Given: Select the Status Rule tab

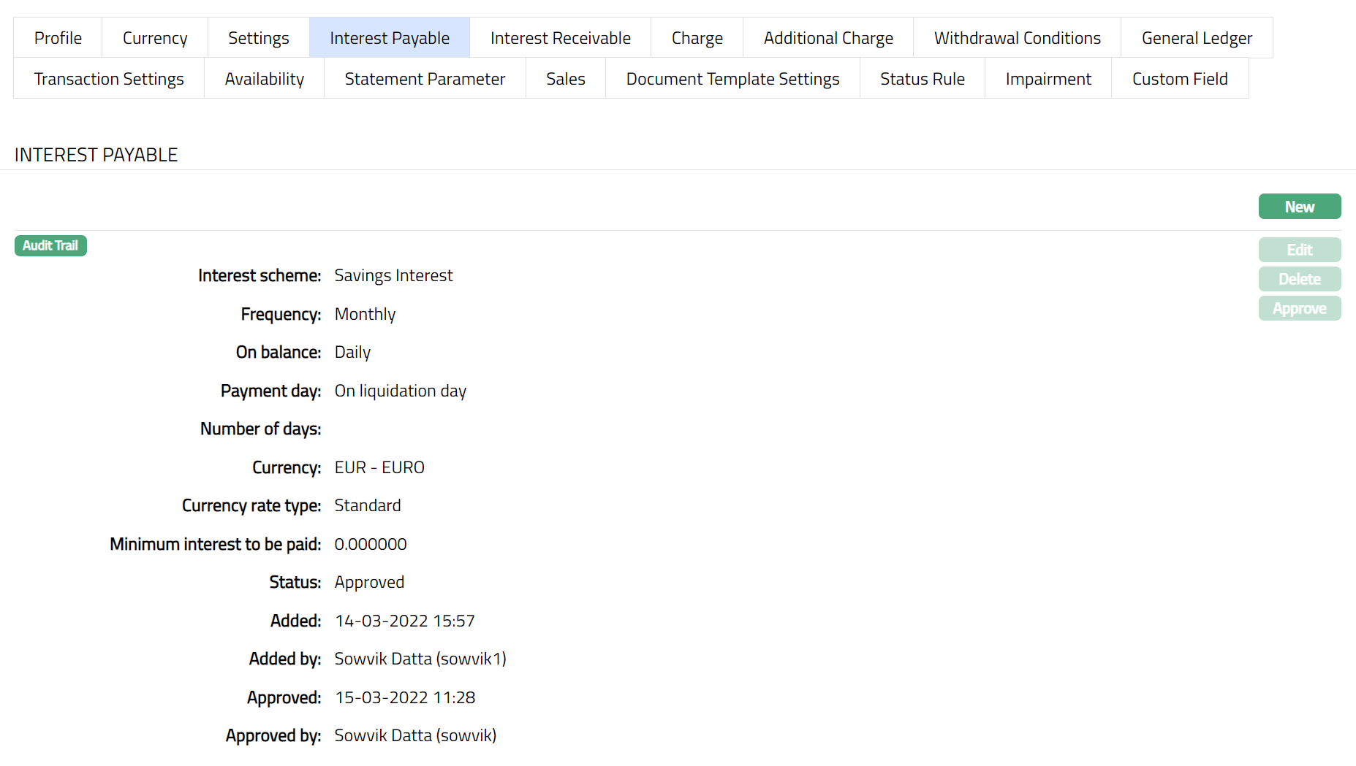Looking at the screenshot, I should (x=923, y=79).
